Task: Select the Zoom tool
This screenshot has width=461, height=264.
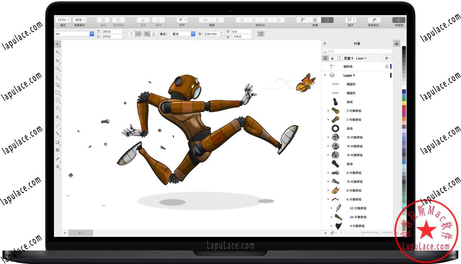Action: coord(57,67)
